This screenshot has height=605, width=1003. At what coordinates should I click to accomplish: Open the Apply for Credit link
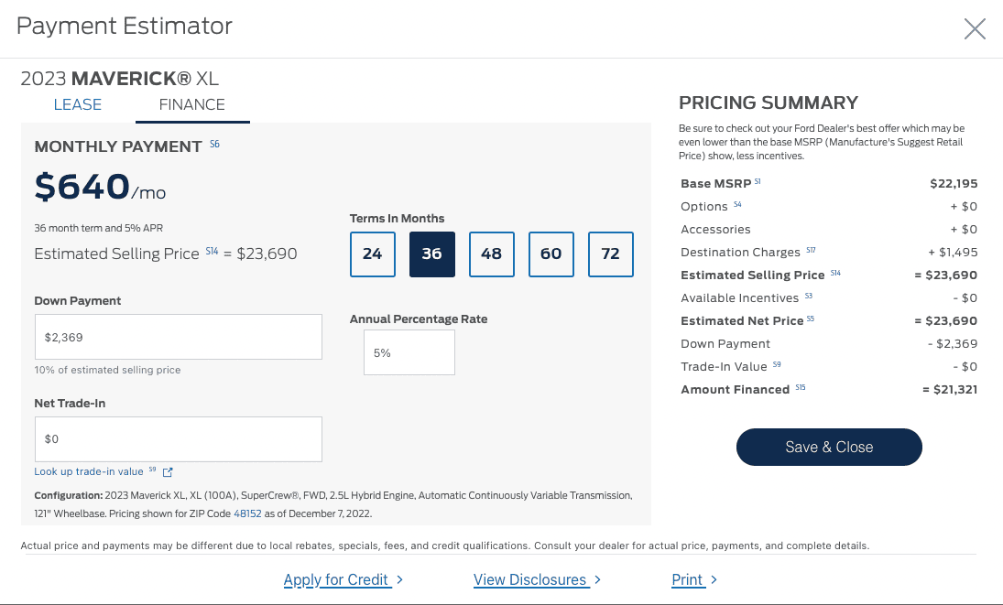[336, 579]
